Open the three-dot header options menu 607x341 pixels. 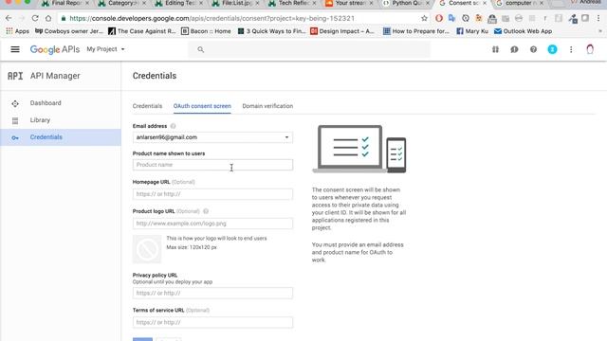click(571, 49)
